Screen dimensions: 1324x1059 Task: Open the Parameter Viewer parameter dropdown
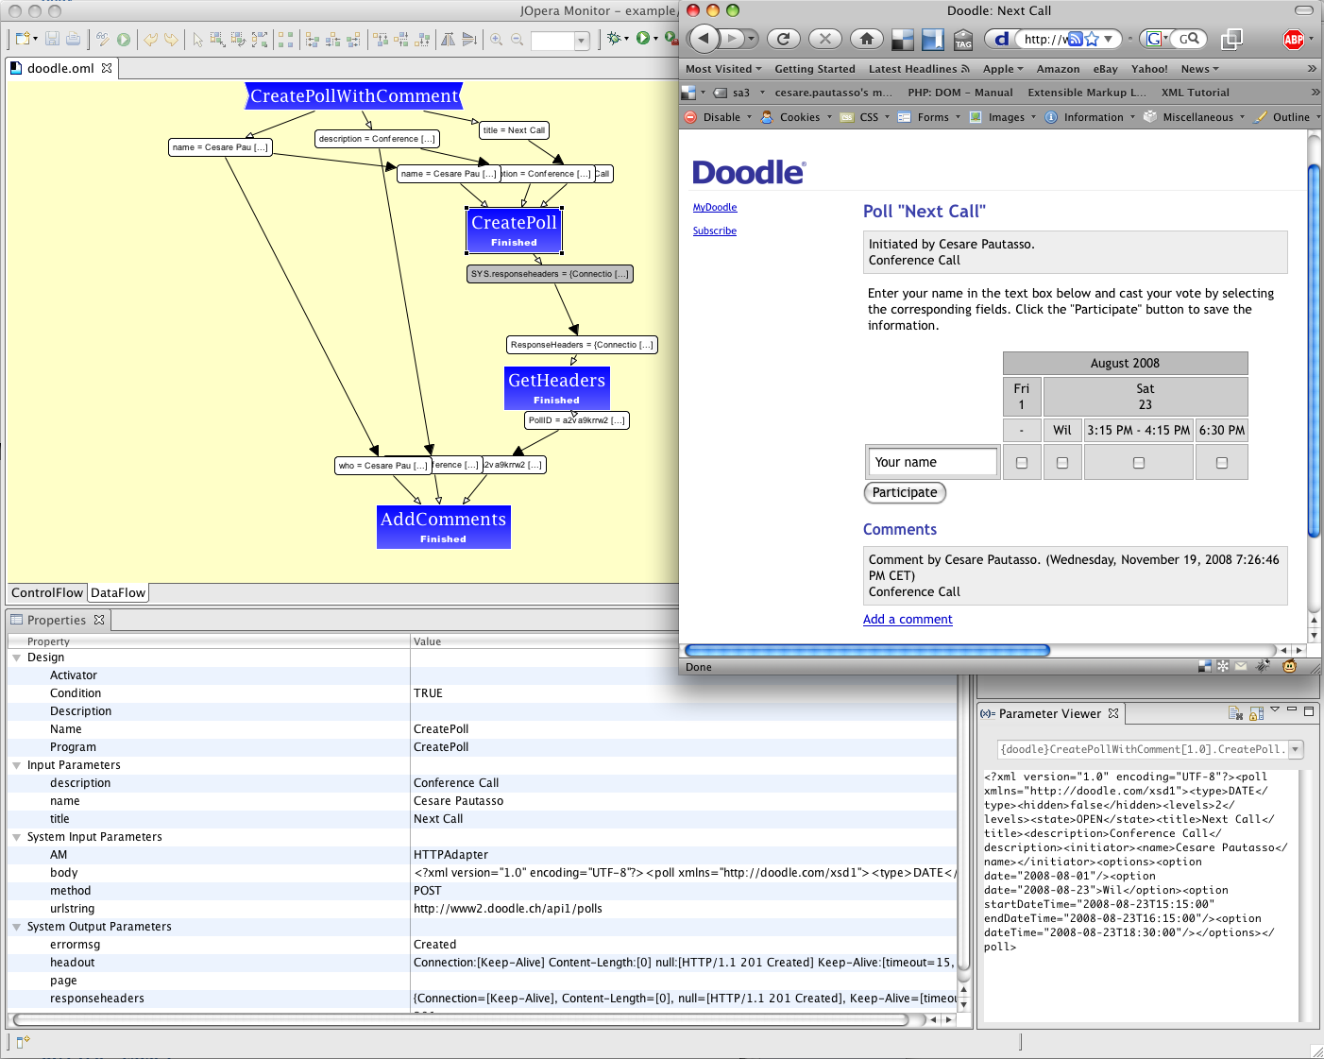coord(1296,749)
